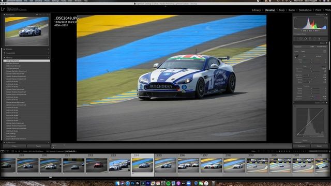Switch to the Develop module
Viewport: 331px width, 186px height.
[x=270, y=10]
